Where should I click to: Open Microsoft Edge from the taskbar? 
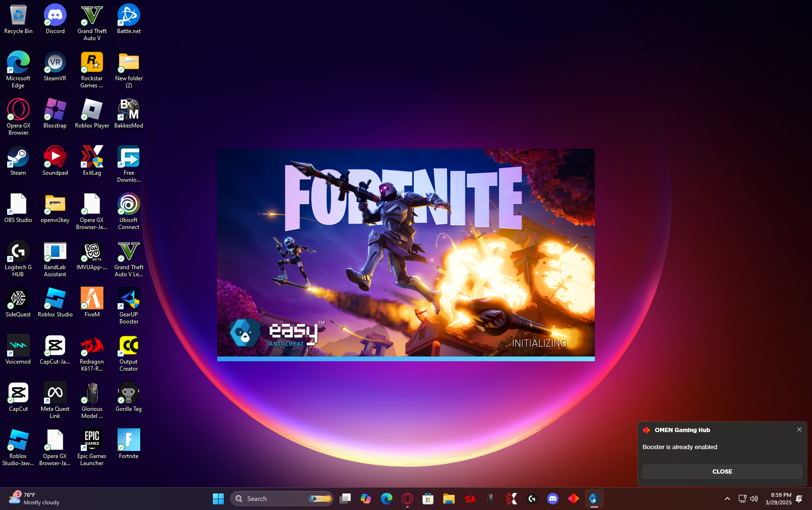(x=387, y=499)
